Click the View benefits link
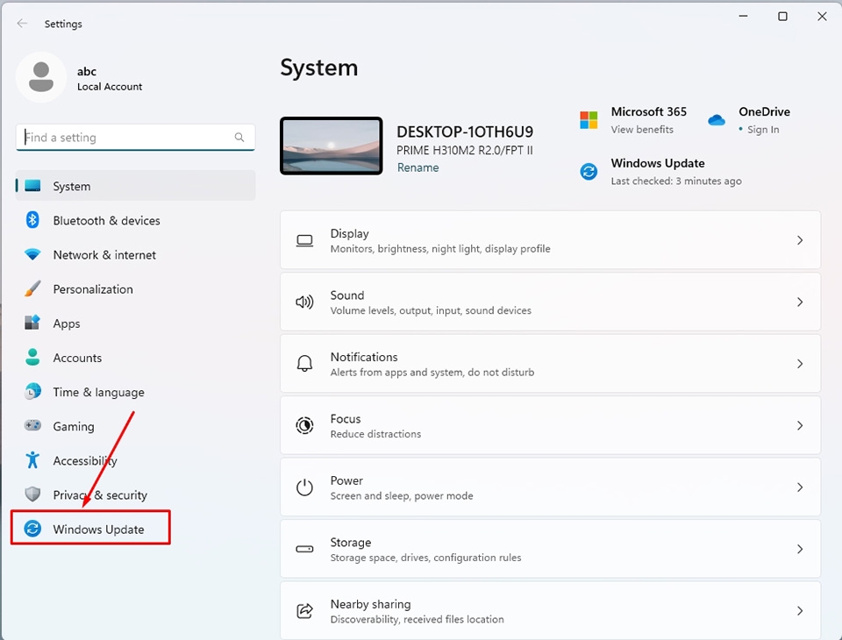Screen dimensions: 842x640 coord(644,129)
